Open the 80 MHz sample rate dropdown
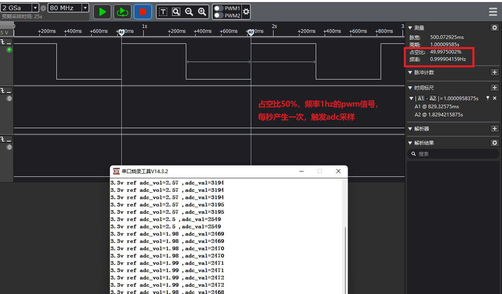The image size is (502, 294). point(69,8)
